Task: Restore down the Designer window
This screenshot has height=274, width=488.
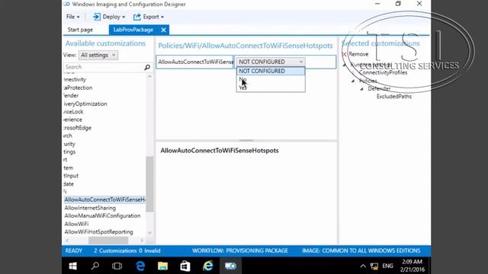Action: [398, 4]
